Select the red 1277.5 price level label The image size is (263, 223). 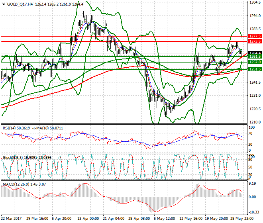point(255,36)
